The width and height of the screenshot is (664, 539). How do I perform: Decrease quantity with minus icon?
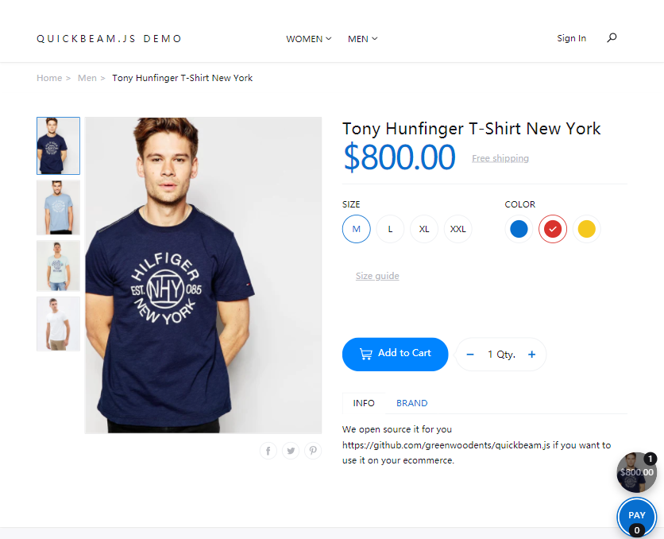(x=470, y=355)
